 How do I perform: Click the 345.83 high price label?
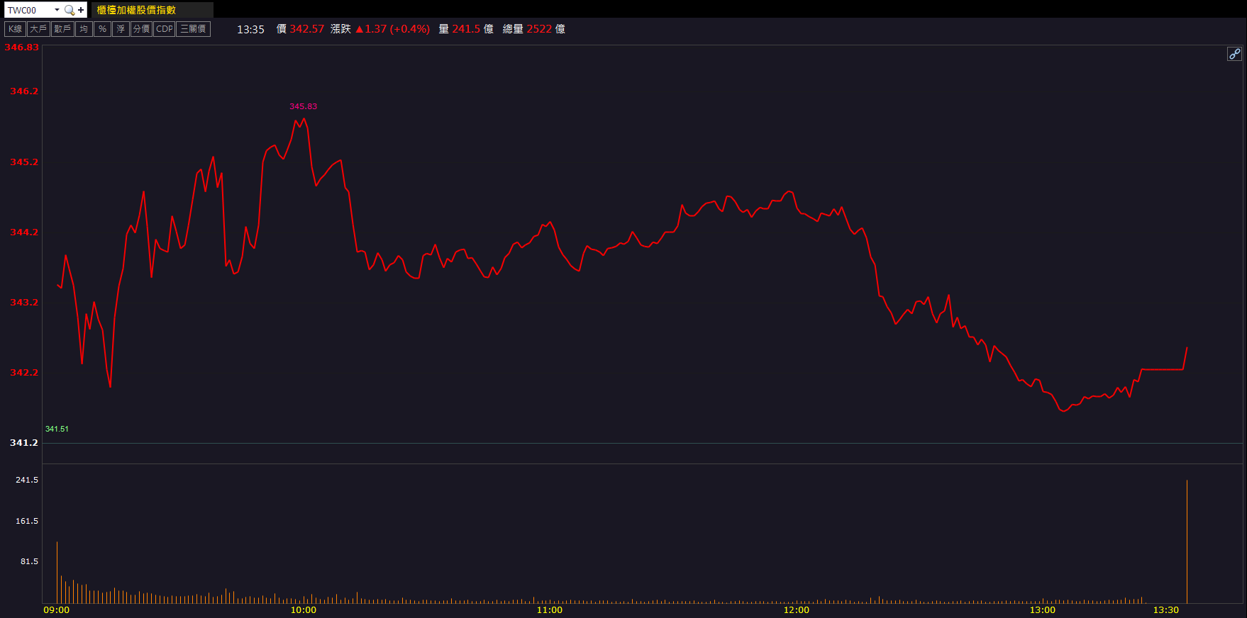tap(304, 106)
